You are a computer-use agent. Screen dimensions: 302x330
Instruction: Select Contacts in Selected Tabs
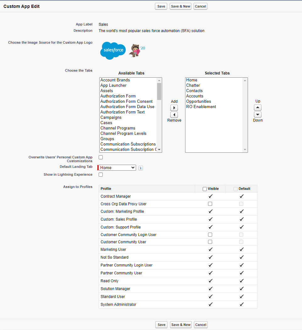214,91
